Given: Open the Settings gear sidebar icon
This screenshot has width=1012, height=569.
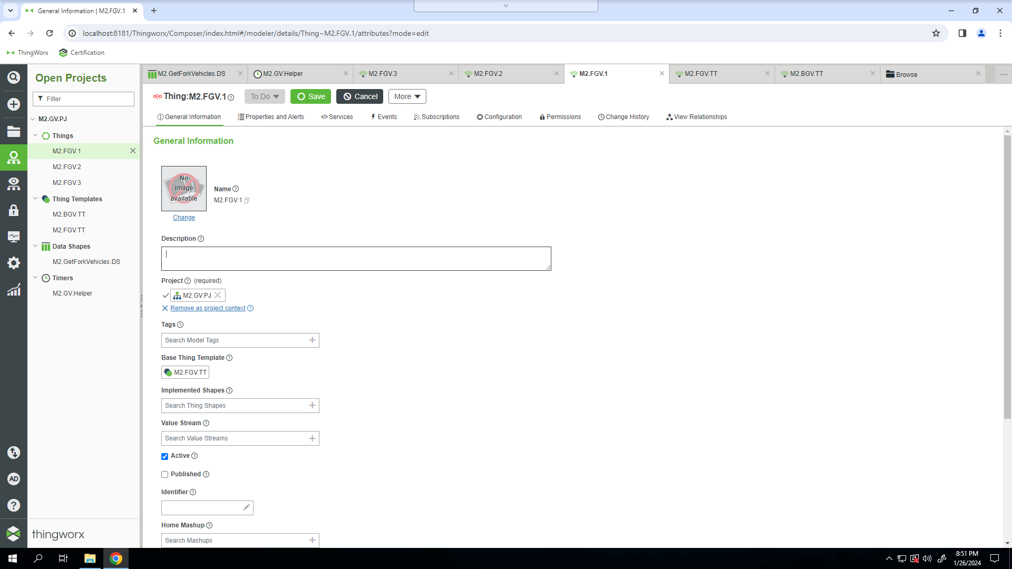Looking at the screenshot, I should point(14,263).
